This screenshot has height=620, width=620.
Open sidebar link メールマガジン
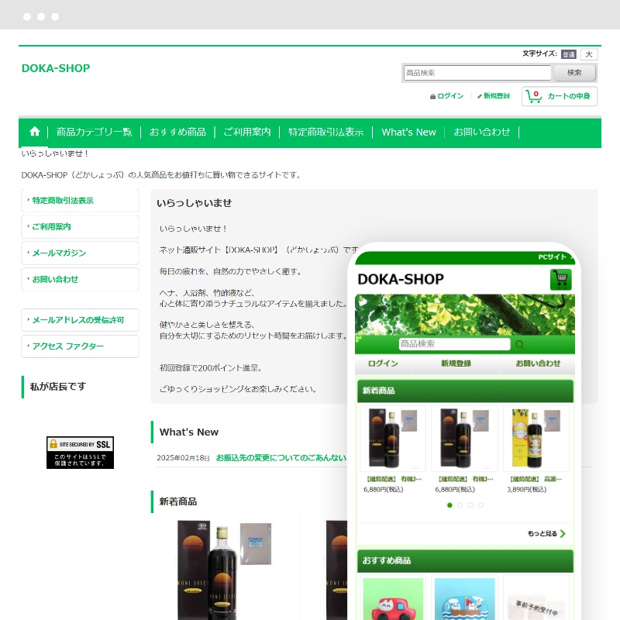pyautogui.click(x=80, y=253)
